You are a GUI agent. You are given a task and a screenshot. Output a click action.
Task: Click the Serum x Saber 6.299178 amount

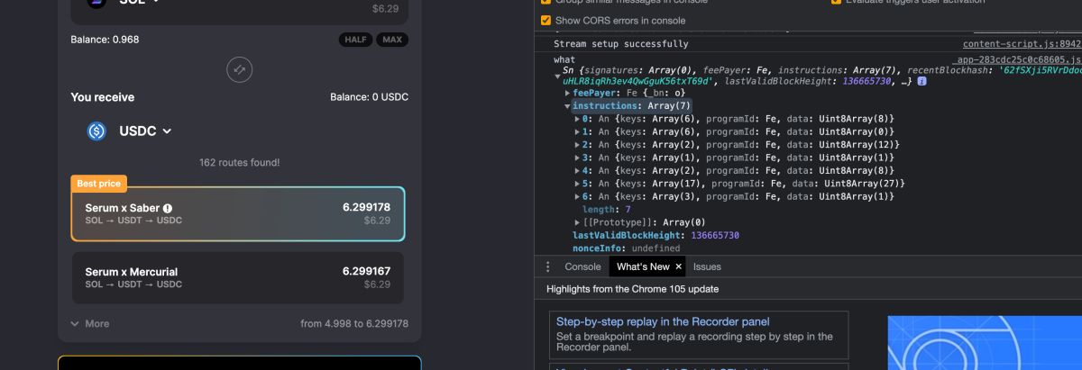tap(366, 207)
